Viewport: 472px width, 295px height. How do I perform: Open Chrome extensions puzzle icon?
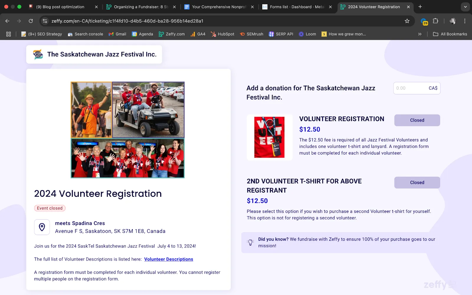pyautogui.click(x=435, y=21)
